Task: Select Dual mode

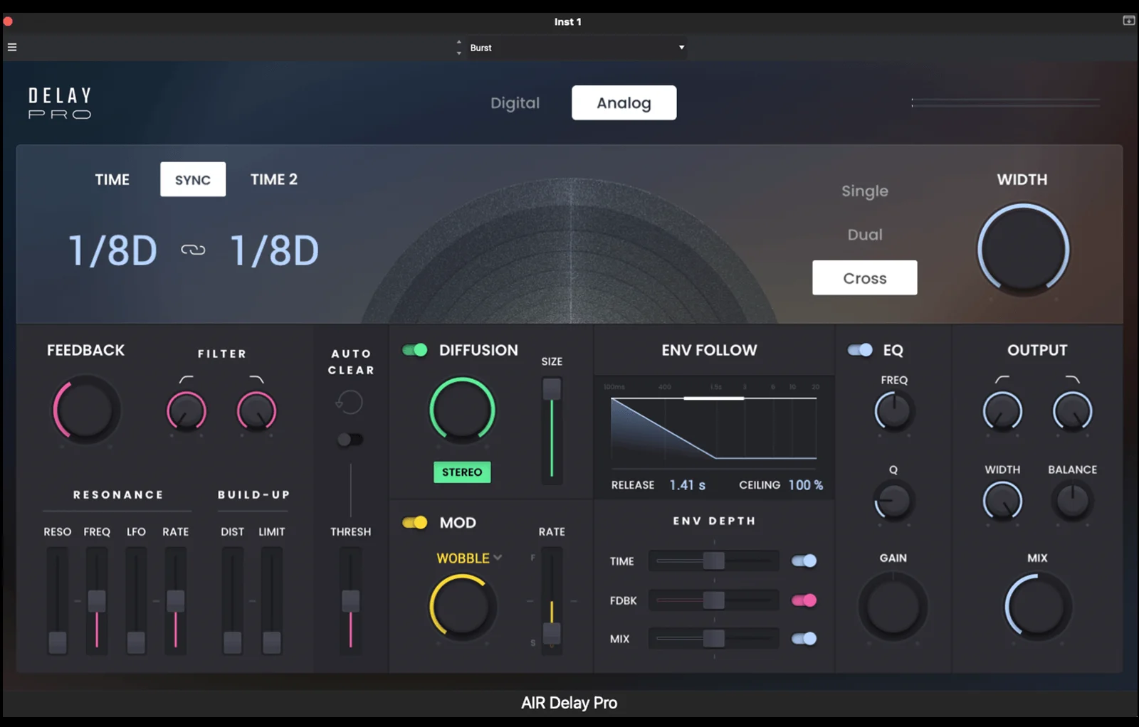Action: coord(864,234)
